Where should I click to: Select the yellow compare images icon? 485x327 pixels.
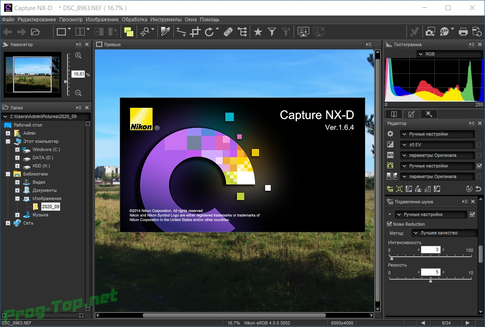coord(128,32)
